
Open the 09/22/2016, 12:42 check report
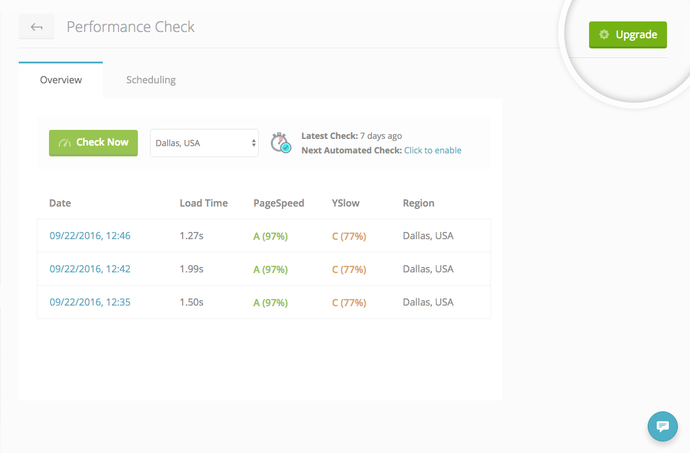coord(90,269)
